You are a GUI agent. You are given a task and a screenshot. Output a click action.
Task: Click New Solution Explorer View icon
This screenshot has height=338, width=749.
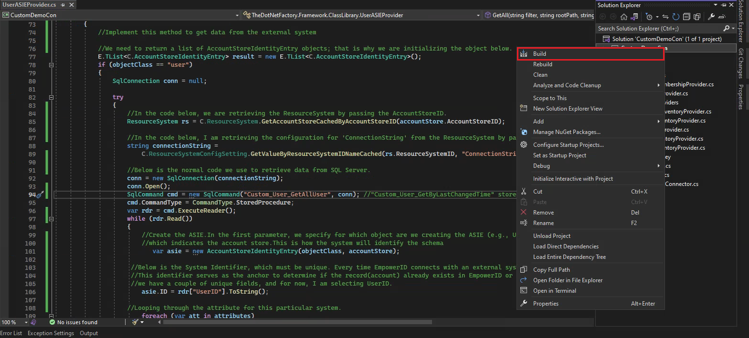[x=524, y=108]
